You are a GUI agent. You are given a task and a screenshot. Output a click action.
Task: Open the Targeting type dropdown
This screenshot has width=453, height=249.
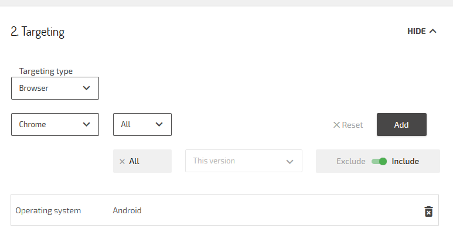55,88
